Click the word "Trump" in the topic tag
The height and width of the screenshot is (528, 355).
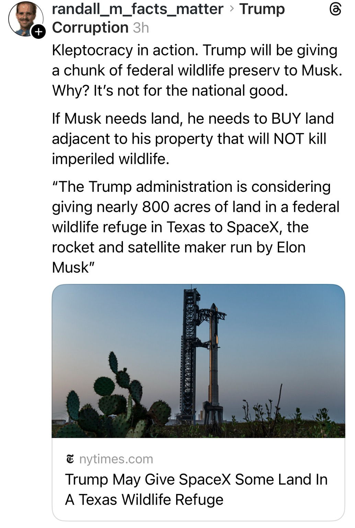point(262,9)
